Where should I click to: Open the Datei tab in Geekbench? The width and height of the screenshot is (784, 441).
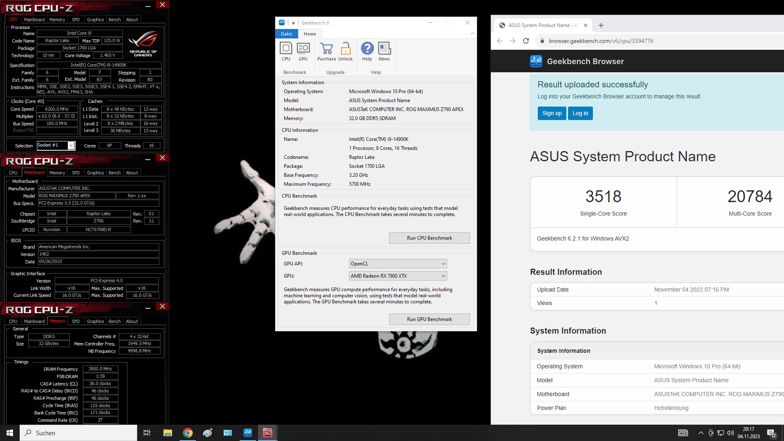pyautogui.click(x=287, y=34)
